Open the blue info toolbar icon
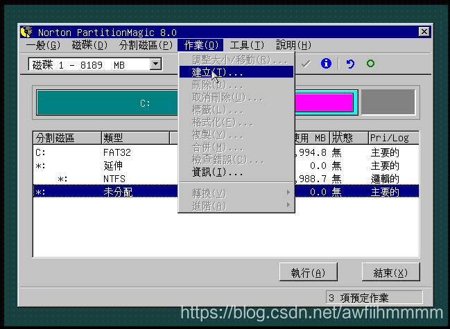The width and height of the screenshot is (450, 329). pos(326,63)
